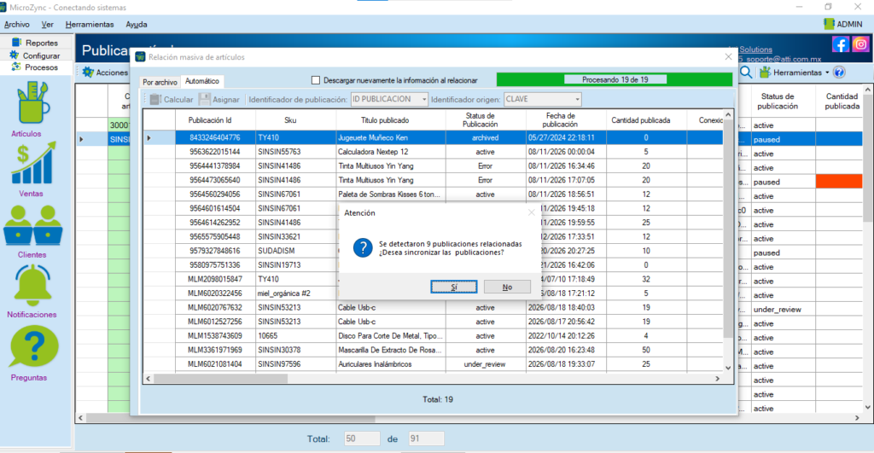Open the Ayuda menu

pos(137,25)
